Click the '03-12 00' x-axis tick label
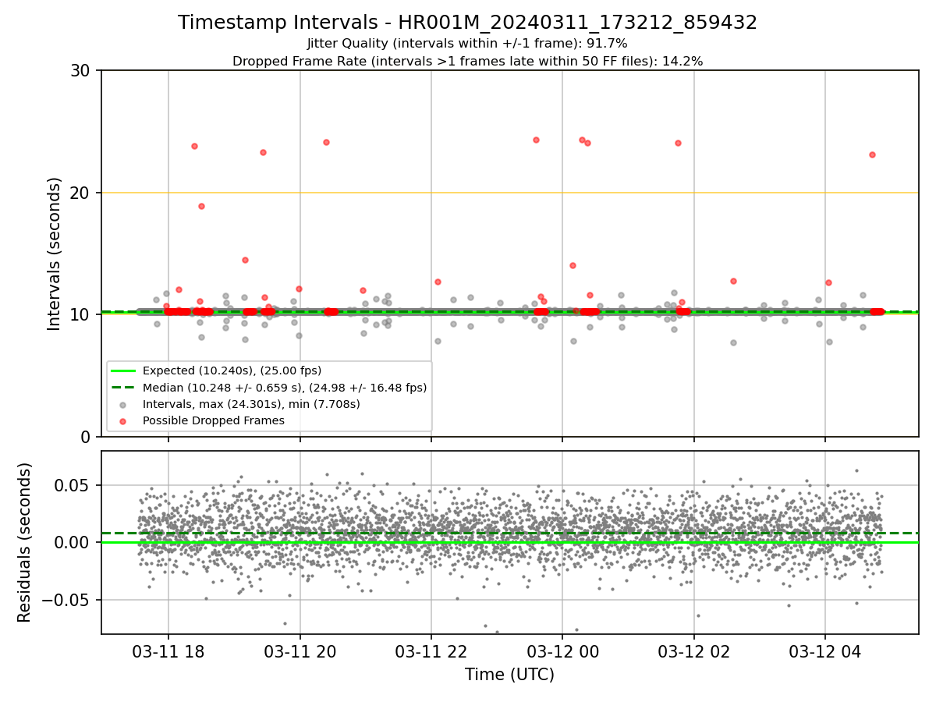 tap(562, 651)
